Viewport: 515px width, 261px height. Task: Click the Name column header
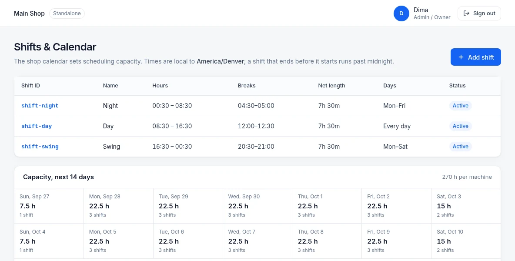click(x=110, y=86)
